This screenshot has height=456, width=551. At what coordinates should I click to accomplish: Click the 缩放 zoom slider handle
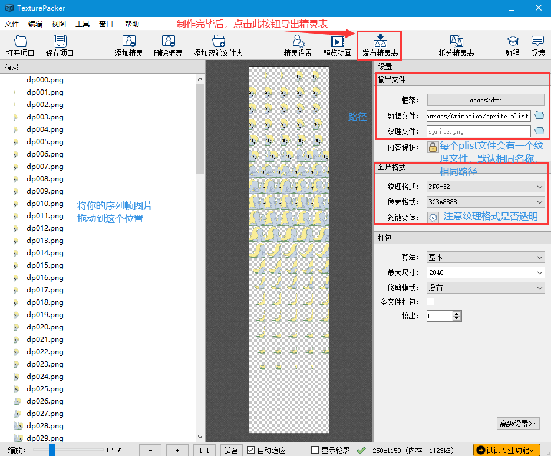pos(52,450)
